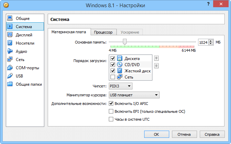
Task: Select the CD/DVD row label
Action: (132, 65)
